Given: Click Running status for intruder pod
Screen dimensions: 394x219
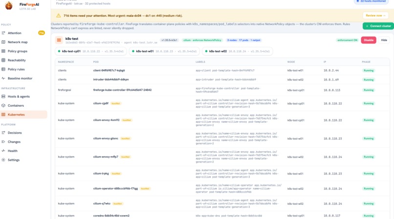Looking at the screenshot, I should click(369, 80).
